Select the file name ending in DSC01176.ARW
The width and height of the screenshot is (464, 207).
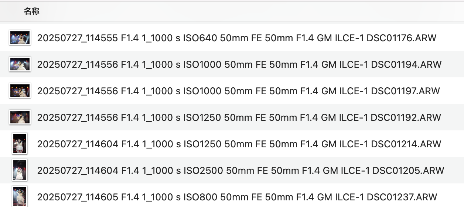(236, 38)
